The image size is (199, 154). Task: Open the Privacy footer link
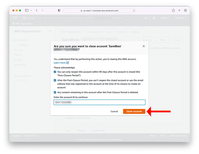click(x=153, y=136)
